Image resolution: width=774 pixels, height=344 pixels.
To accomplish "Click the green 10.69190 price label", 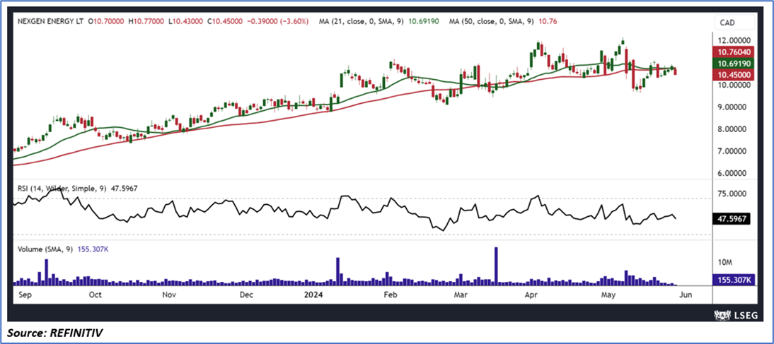I will (x=734, y=64).
